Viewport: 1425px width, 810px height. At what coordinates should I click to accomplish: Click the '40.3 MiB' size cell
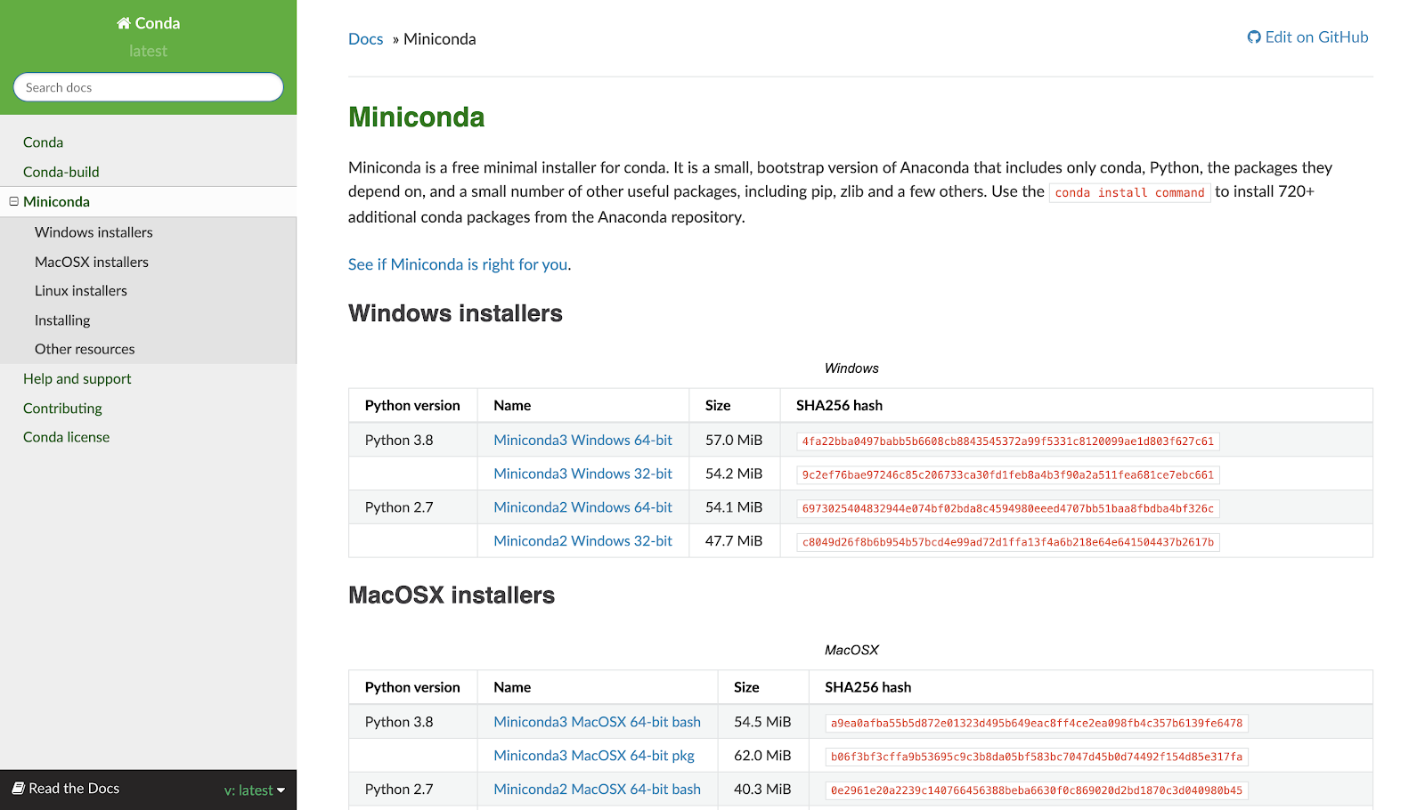pyautogui.click(x=762, y=790)
